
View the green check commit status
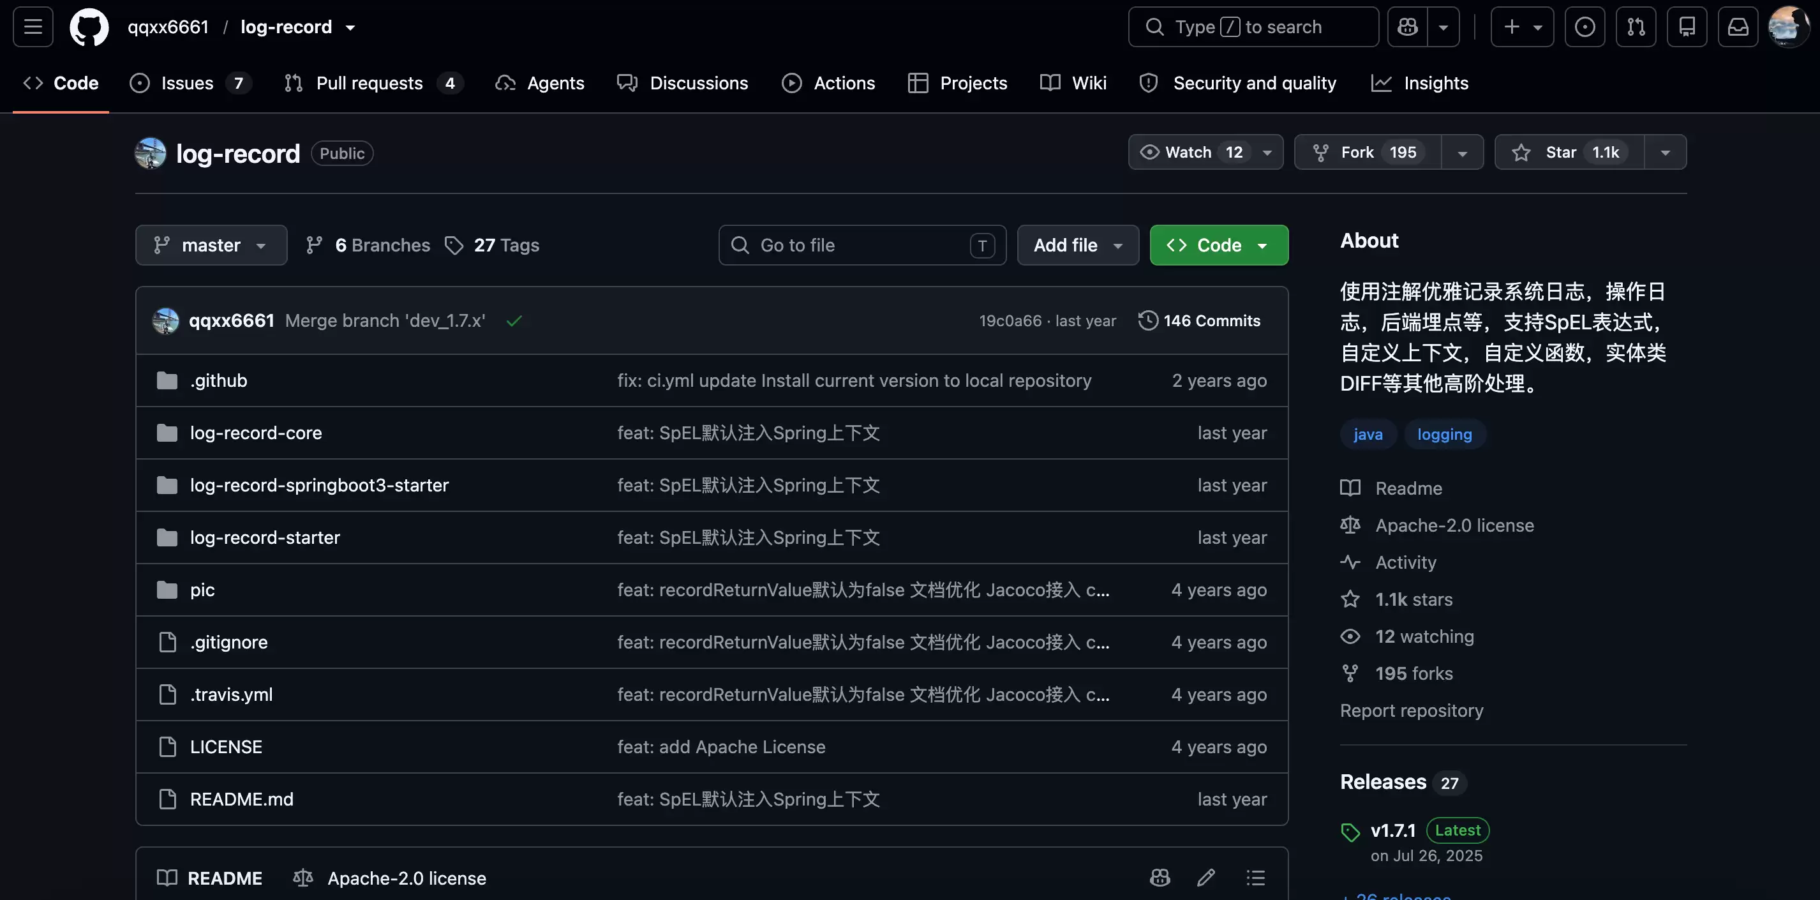514,320
